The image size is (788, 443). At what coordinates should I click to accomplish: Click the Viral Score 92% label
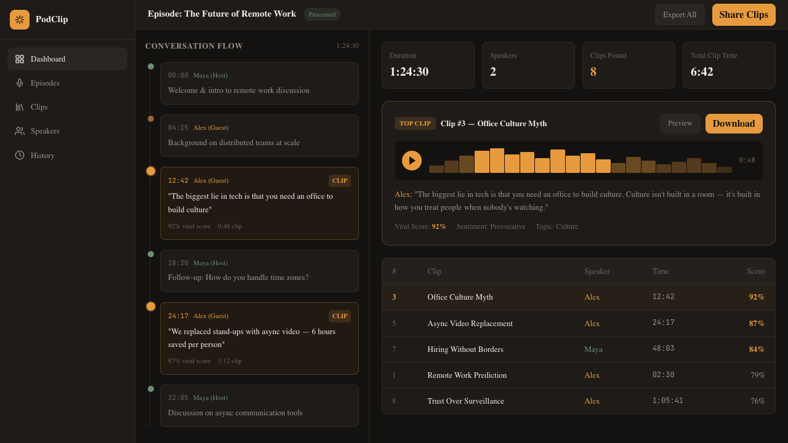(x=420, y=226)
